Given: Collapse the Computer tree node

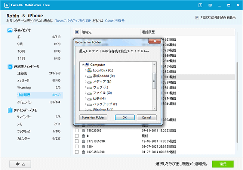Looking at the screenshot, I should [x=83, y=65].
